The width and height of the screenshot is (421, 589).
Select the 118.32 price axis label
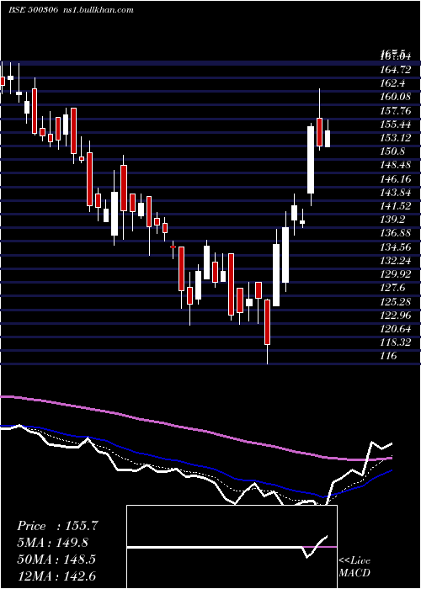click(396, 342)
